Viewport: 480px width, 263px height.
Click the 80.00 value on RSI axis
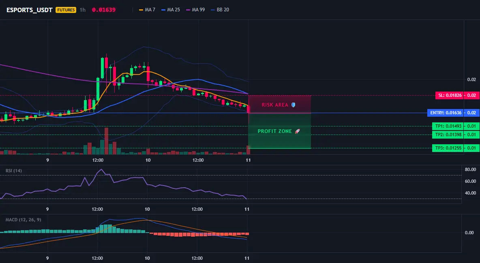[x=470, y=169]
